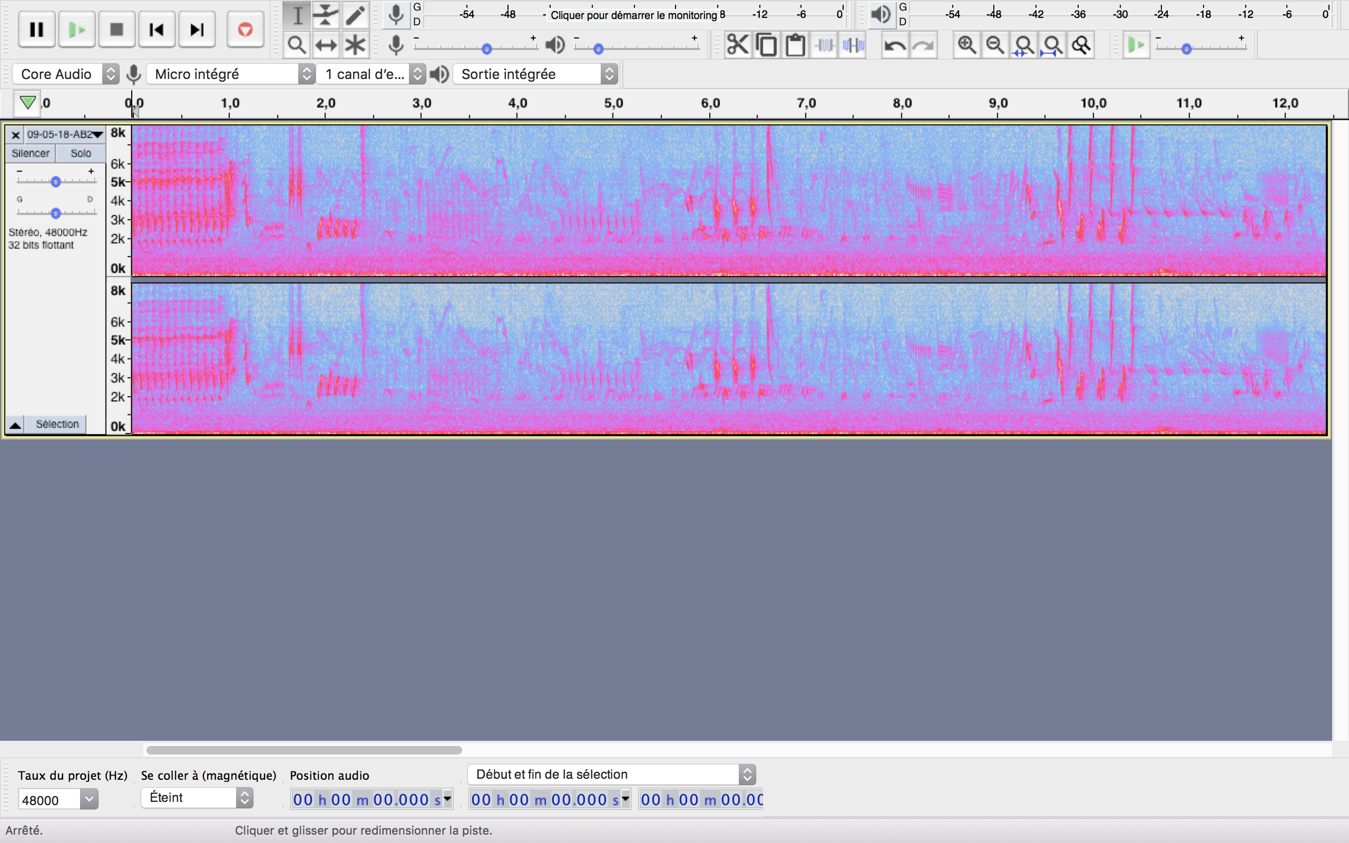The height and width of the screenshot is (843, 1349).
Task: Click the Fit project in window zoom icon
Action: pos(1052,45)
